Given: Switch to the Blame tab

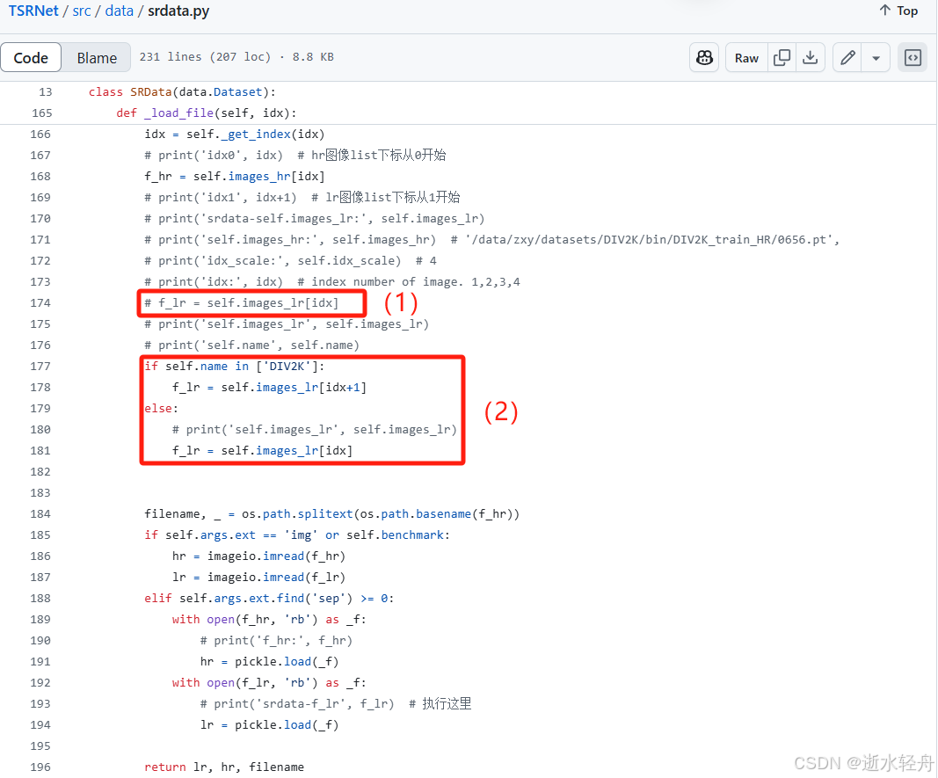Looking at the screenshot, I should [97, 57].
